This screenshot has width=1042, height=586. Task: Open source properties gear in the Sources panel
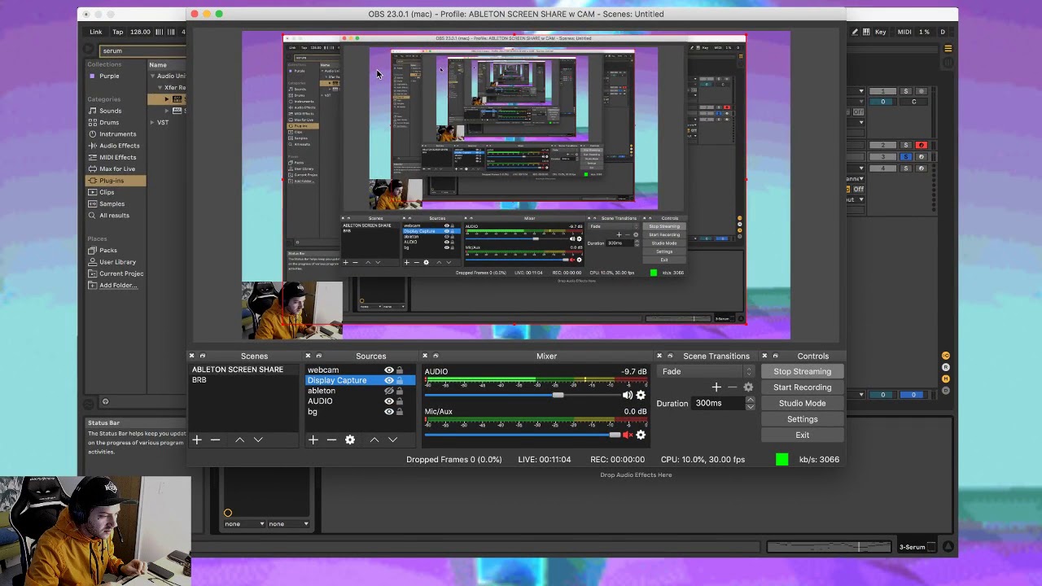(350, 439)
